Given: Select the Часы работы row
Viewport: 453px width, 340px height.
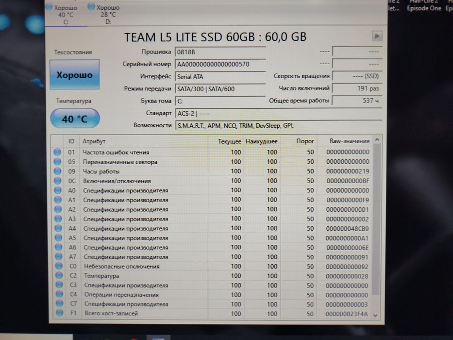Looking at the screenshot, I should 212,171.
